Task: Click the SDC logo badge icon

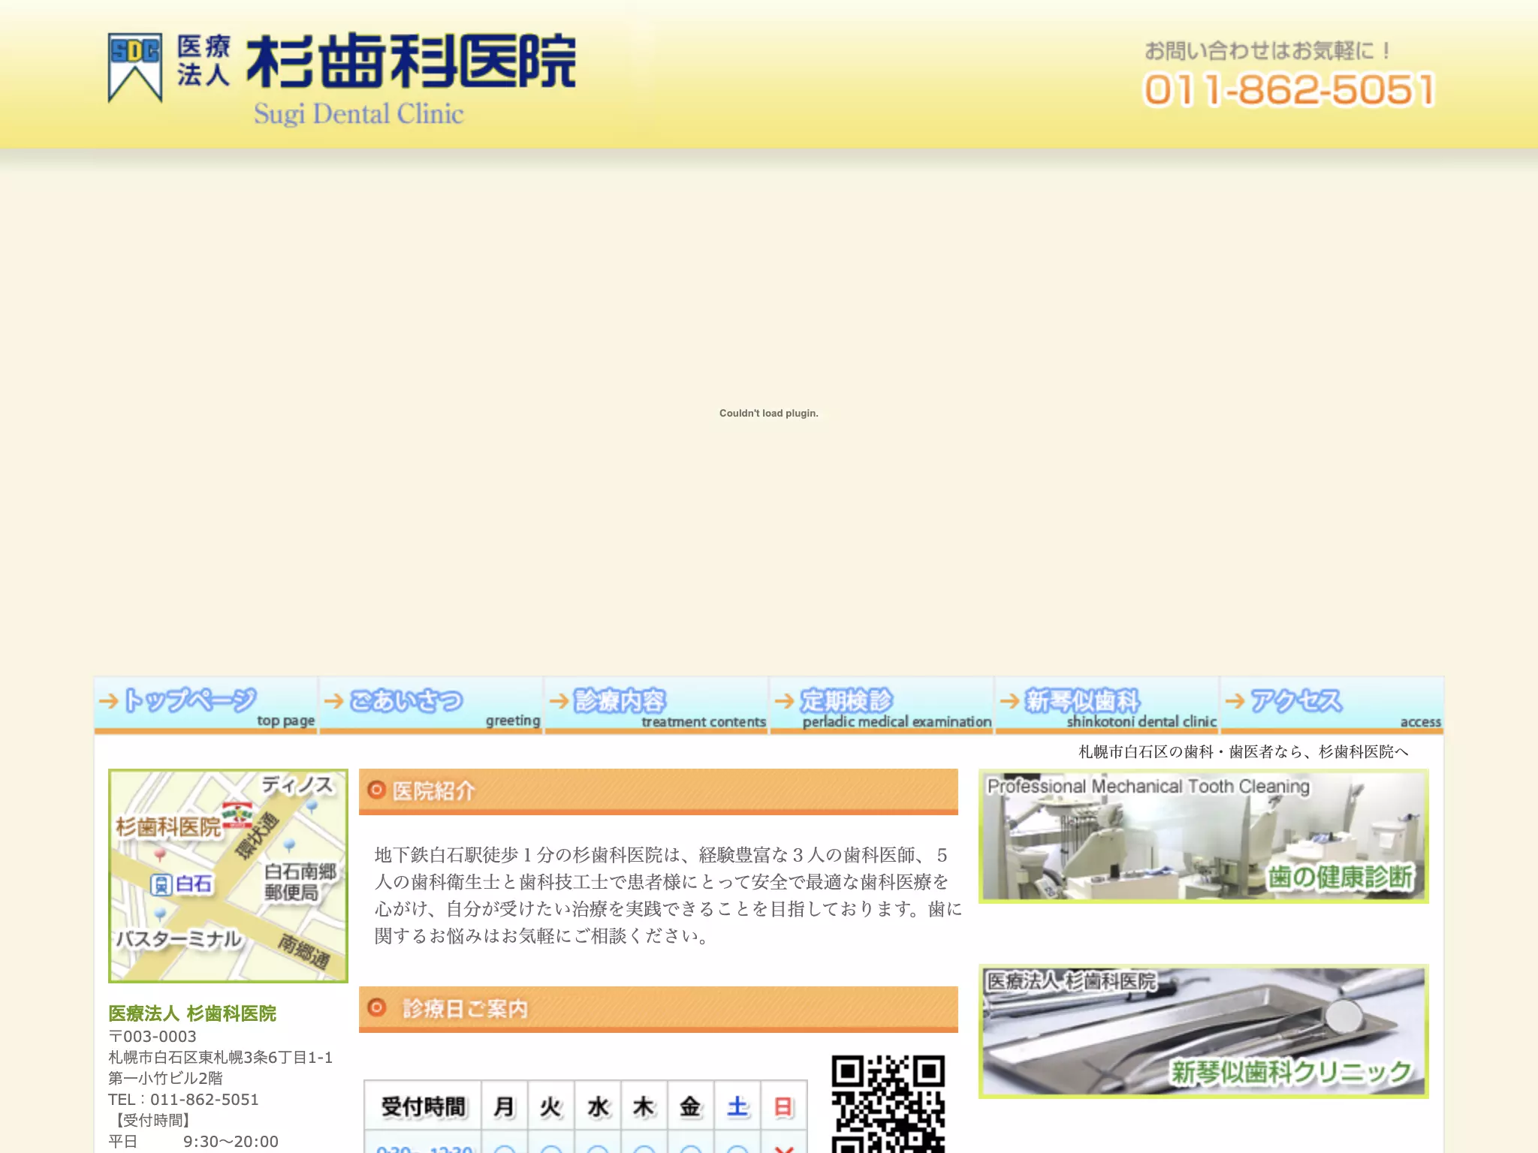Action: [x=135, y=68]
